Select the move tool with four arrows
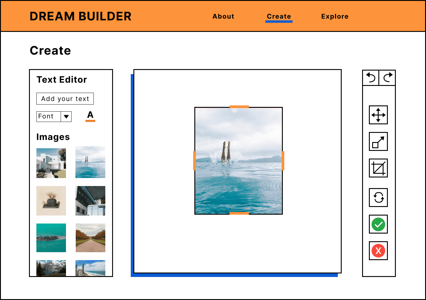The width and height of the screenshot is (426, 300). click(x=378, y=115)
